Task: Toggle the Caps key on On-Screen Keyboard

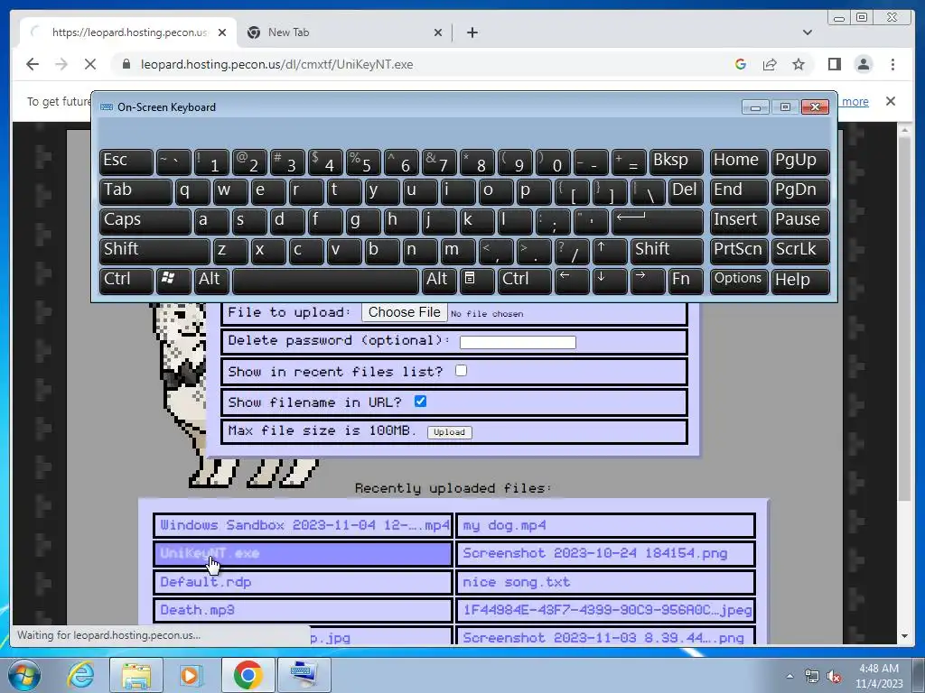Action: point(145,221)
